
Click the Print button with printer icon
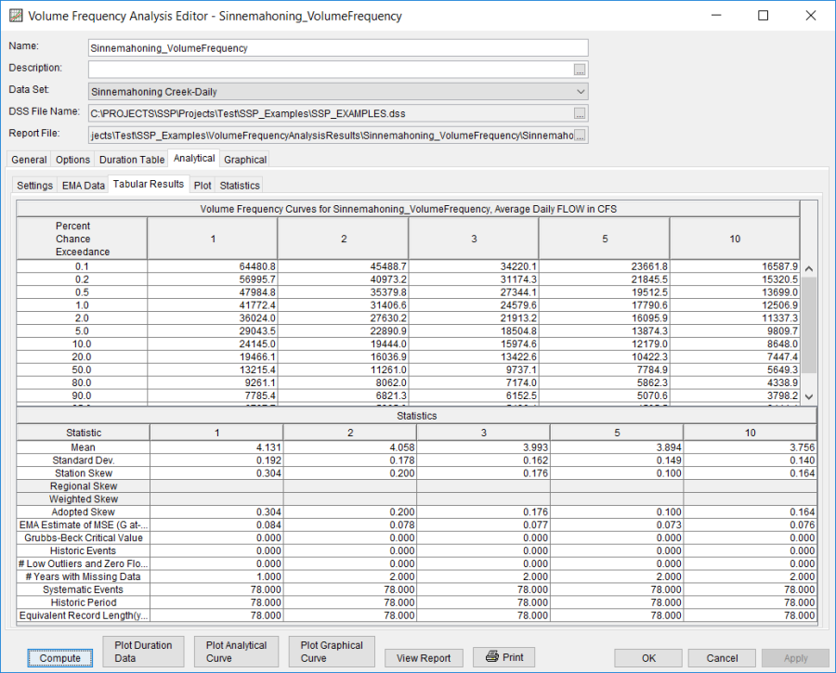point(503,657)
